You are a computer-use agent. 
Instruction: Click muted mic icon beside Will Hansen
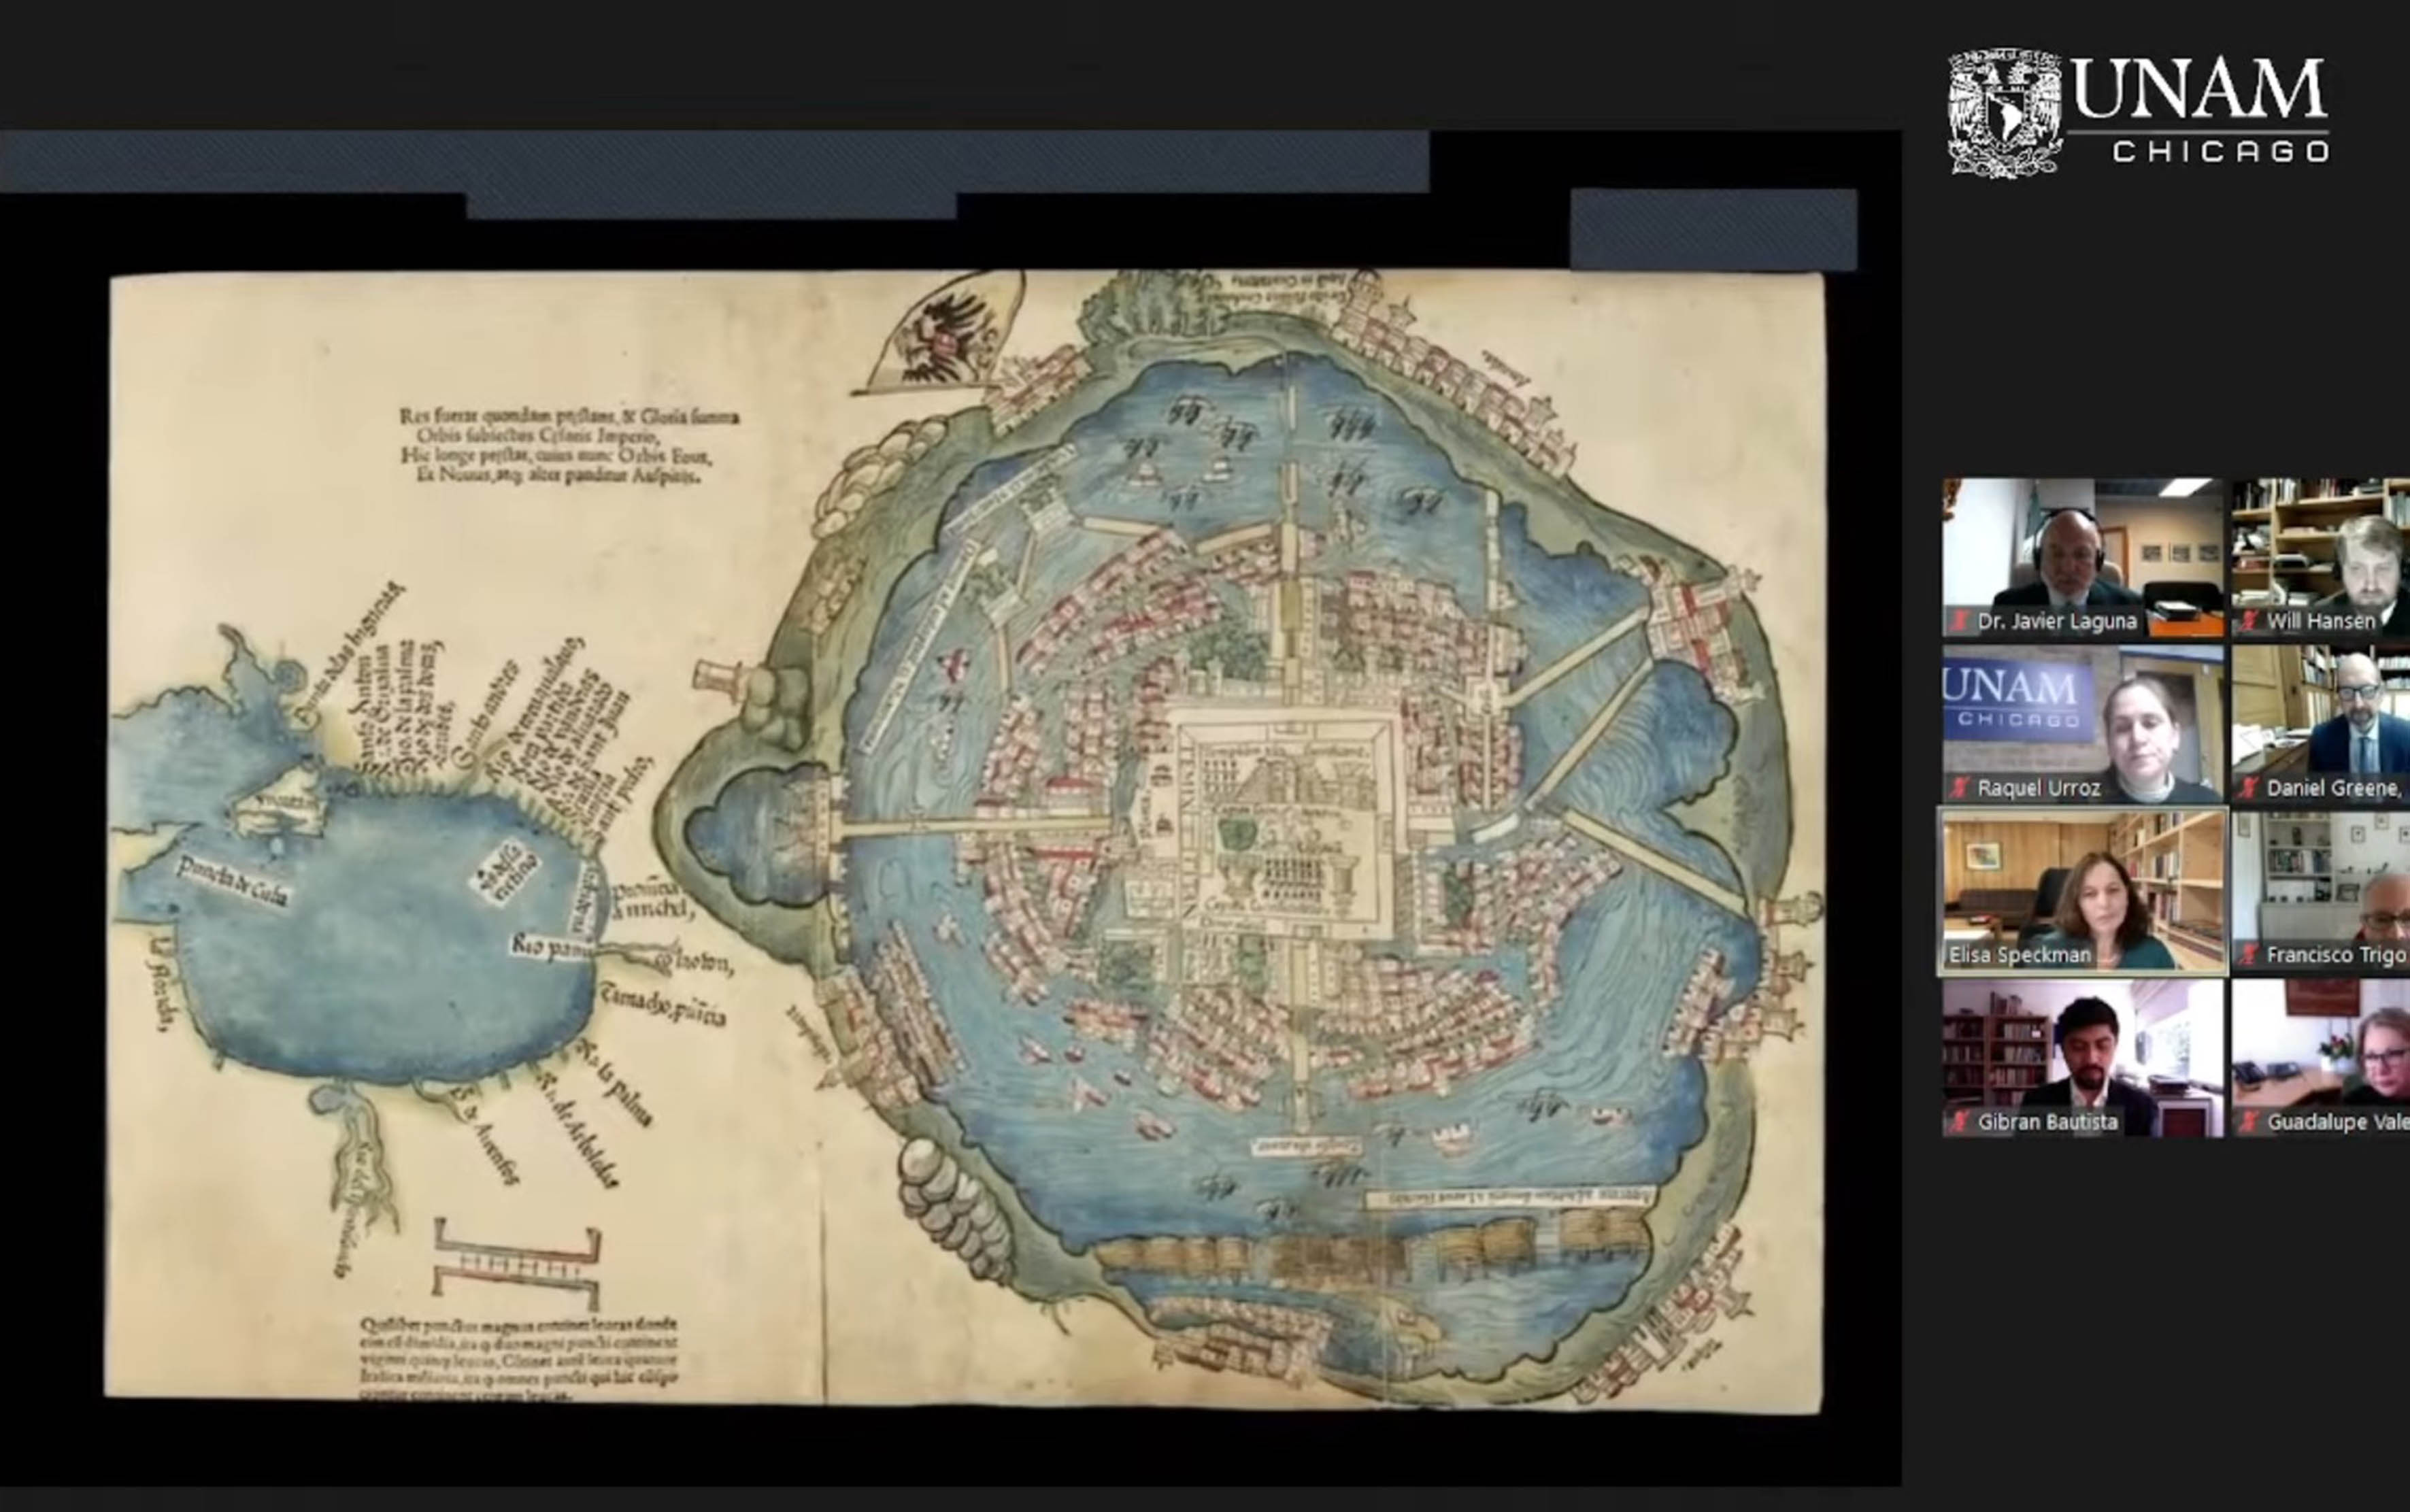pos(2249,622)
